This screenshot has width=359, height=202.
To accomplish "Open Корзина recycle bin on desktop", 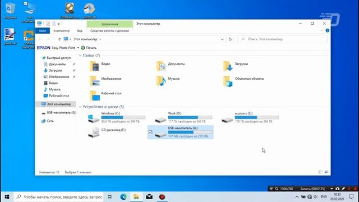I will pos(10,10).
